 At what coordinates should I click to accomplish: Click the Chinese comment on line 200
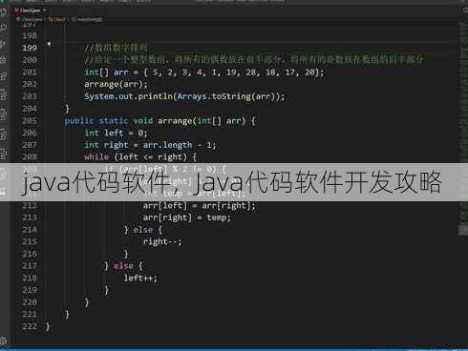pyautogui.click(x=254, y=60)
